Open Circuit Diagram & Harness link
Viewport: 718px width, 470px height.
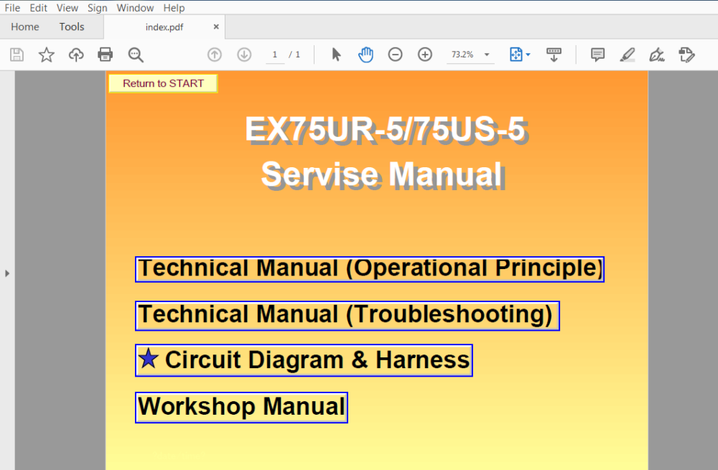304,360
